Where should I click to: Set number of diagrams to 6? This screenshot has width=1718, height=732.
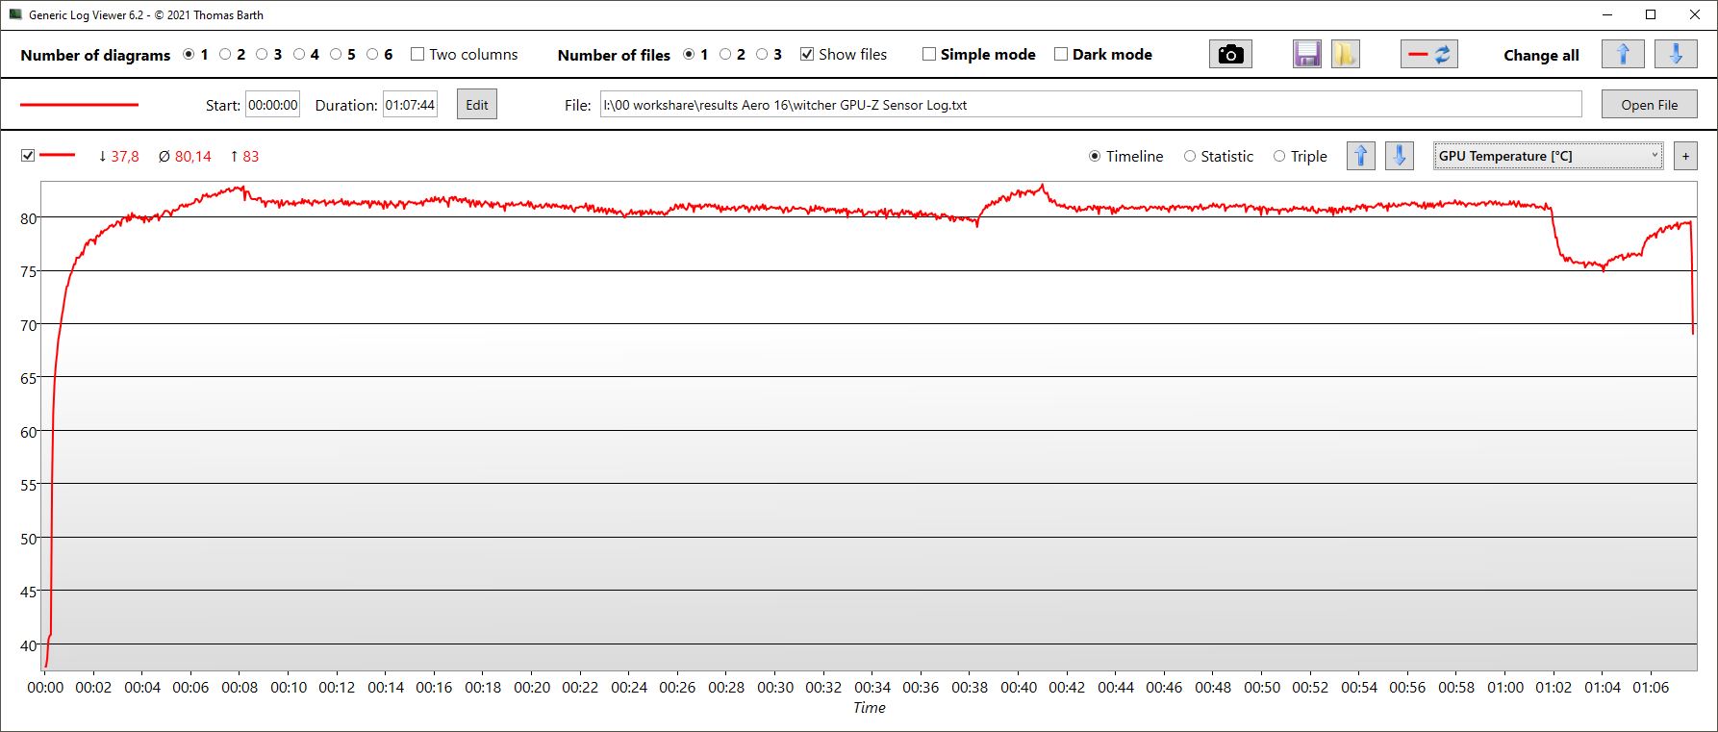[372, 55]
